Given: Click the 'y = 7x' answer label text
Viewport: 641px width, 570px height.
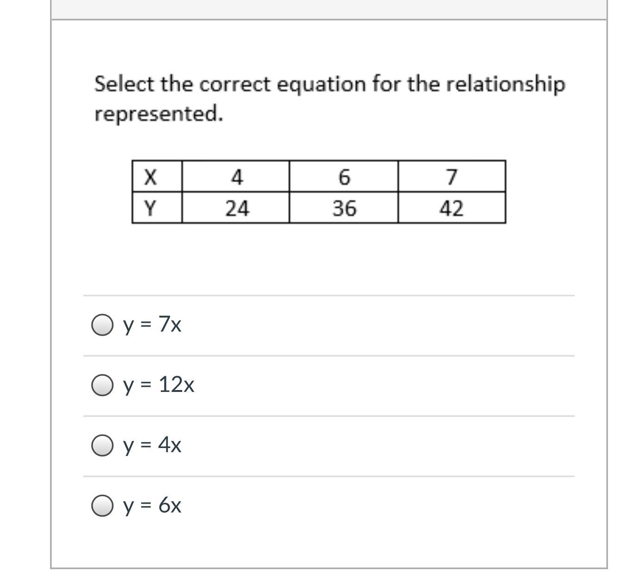Looking at the screenshot, I should tap(152, 324).
